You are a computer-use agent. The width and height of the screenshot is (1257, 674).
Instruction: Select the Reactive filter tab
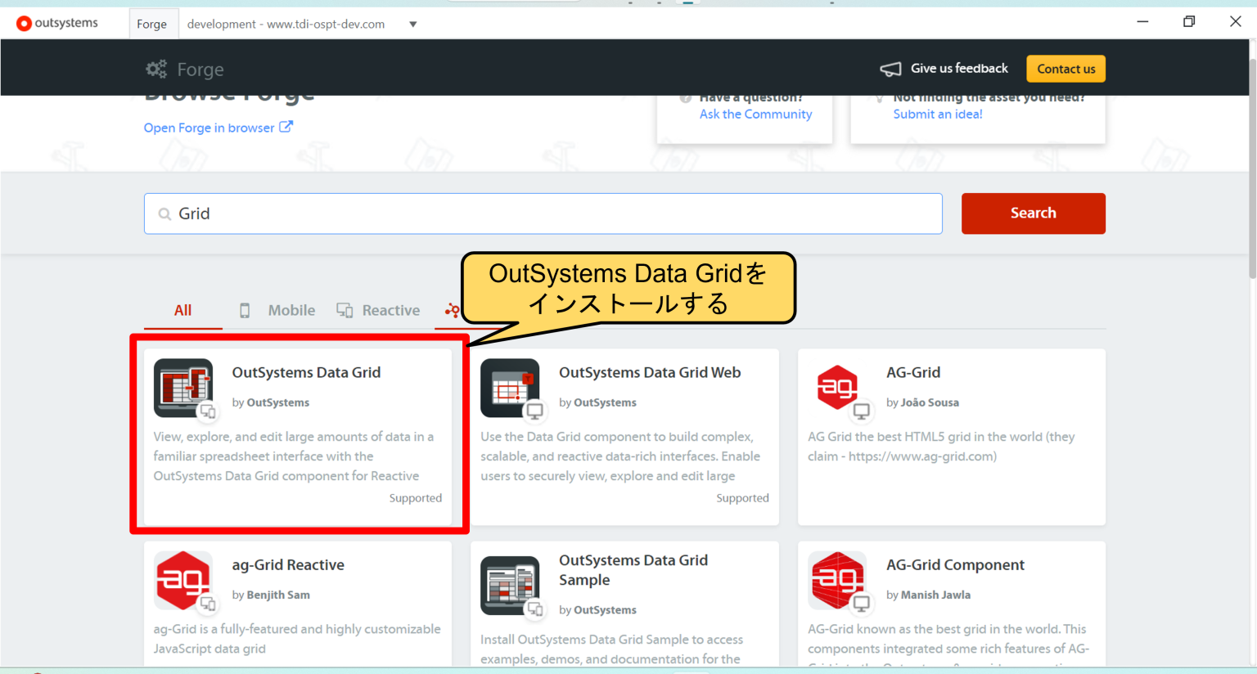[391, 310]
